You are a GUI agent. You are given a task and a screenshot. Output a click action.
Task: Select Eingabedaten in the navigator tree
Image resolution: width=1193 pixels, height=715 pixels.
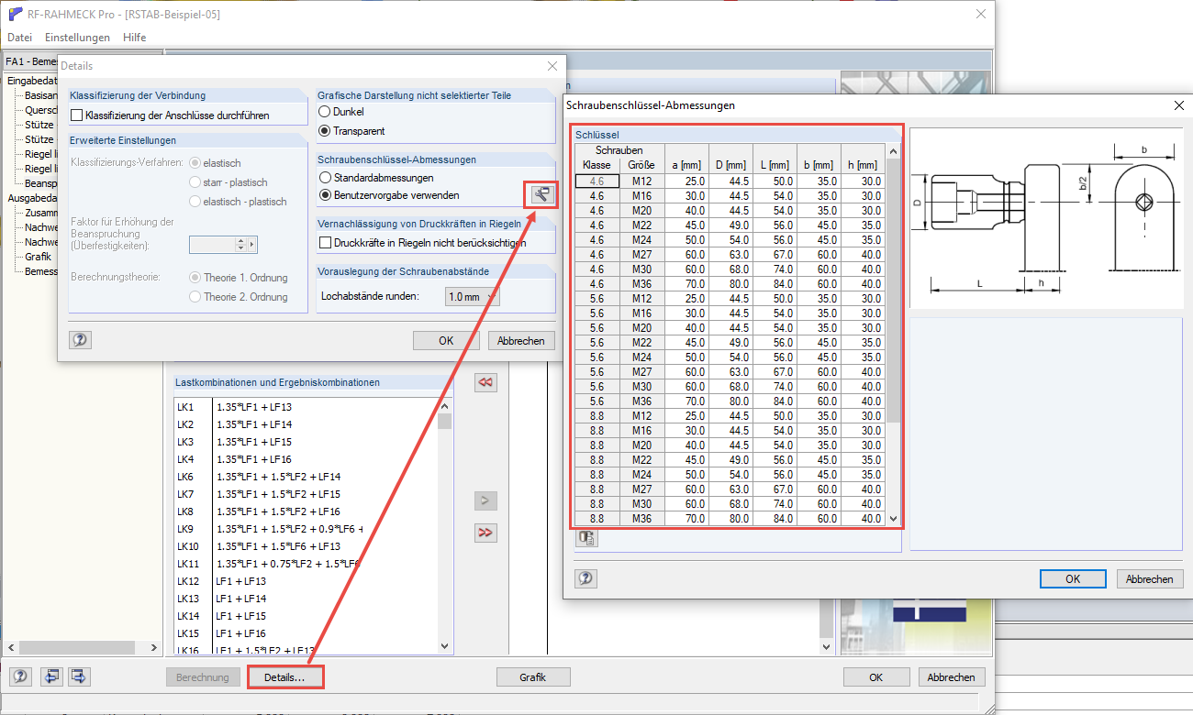[33, 81]
